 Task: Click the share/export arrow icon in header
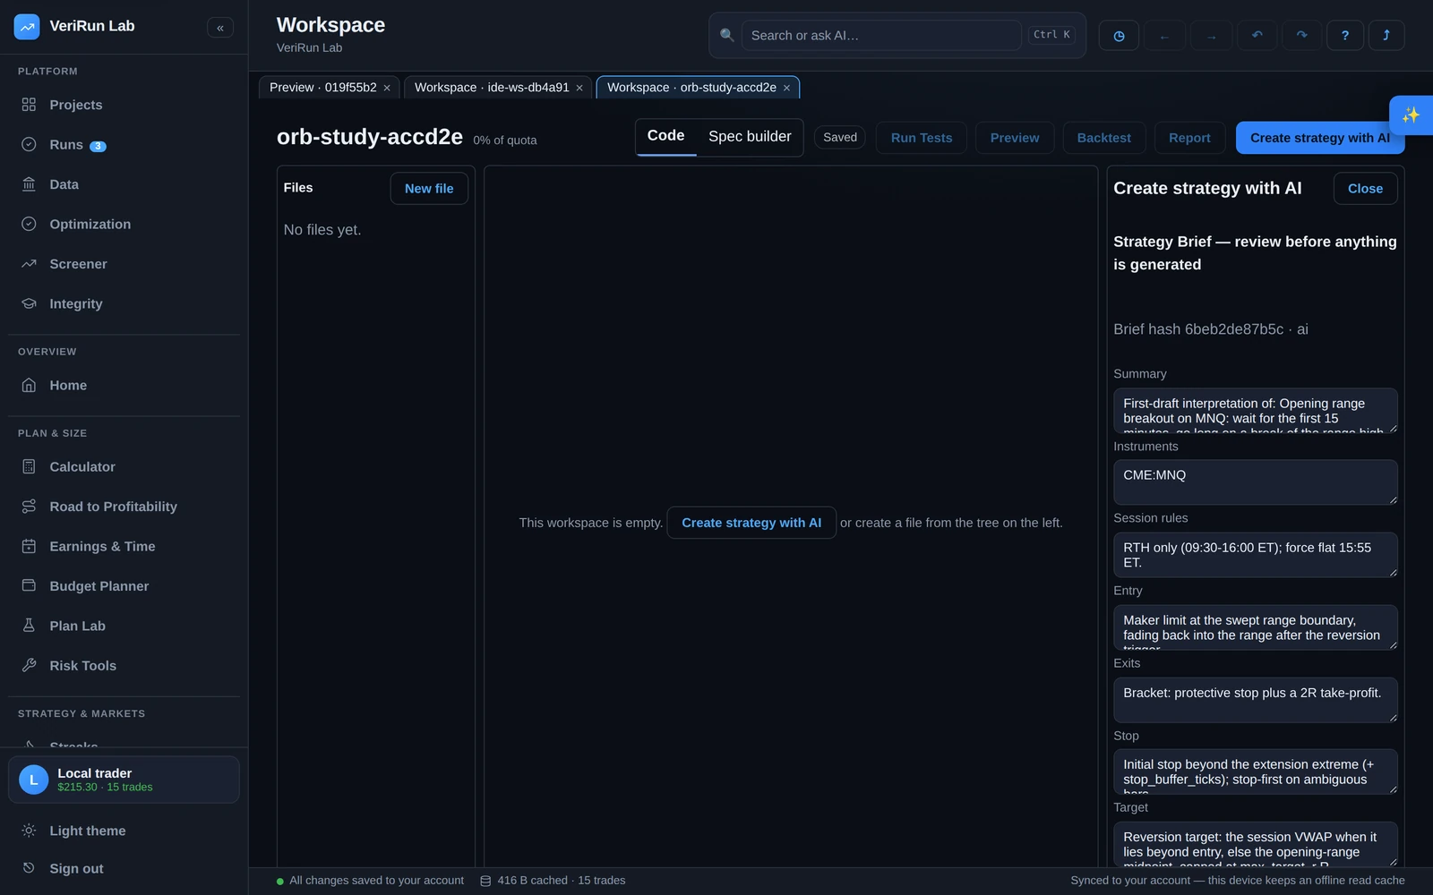pyautogui.click(x=1386, y=36)
